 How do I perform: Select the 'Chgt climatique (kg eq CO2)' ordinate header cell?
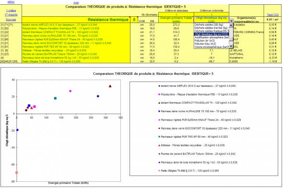tap(212, 20)
